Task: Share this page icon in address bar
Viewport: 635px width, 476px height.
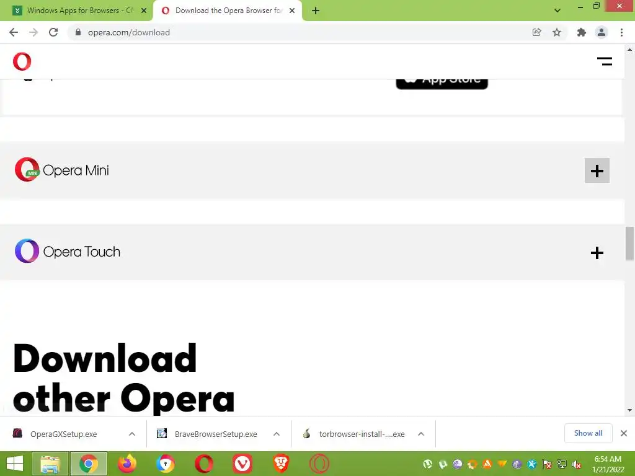Action: (536, 32)
